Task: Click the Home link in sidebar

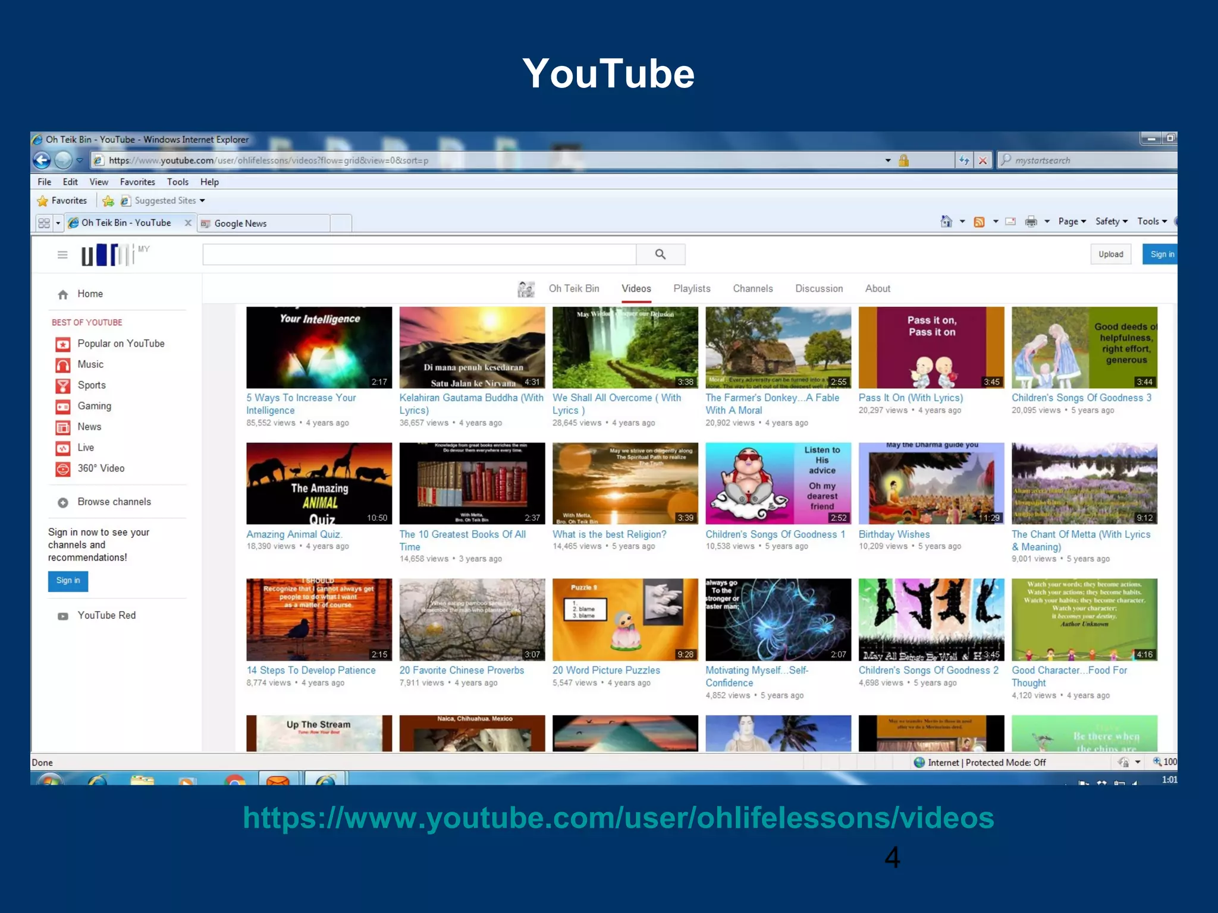Action: pos(90,294)
